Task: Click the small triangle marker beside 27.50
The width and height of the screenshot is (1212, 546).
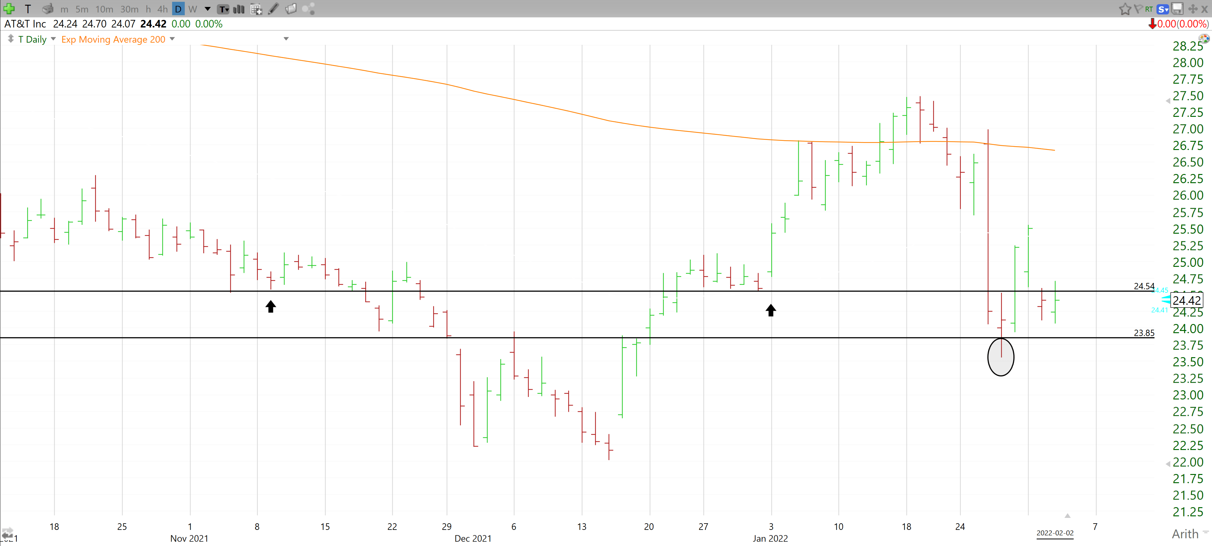Action: [1168, 101]
